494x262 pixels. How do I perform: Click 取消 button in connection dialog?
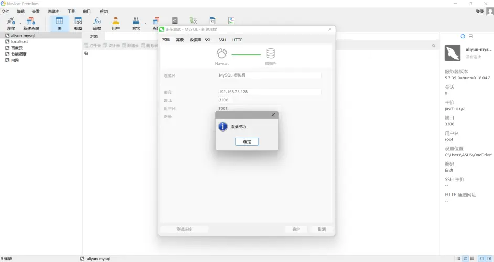(321, 230)
